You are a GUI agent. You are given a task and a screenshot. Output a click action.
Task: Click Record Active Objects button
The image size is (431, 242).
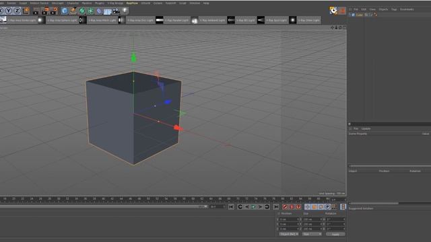point(285,207)
